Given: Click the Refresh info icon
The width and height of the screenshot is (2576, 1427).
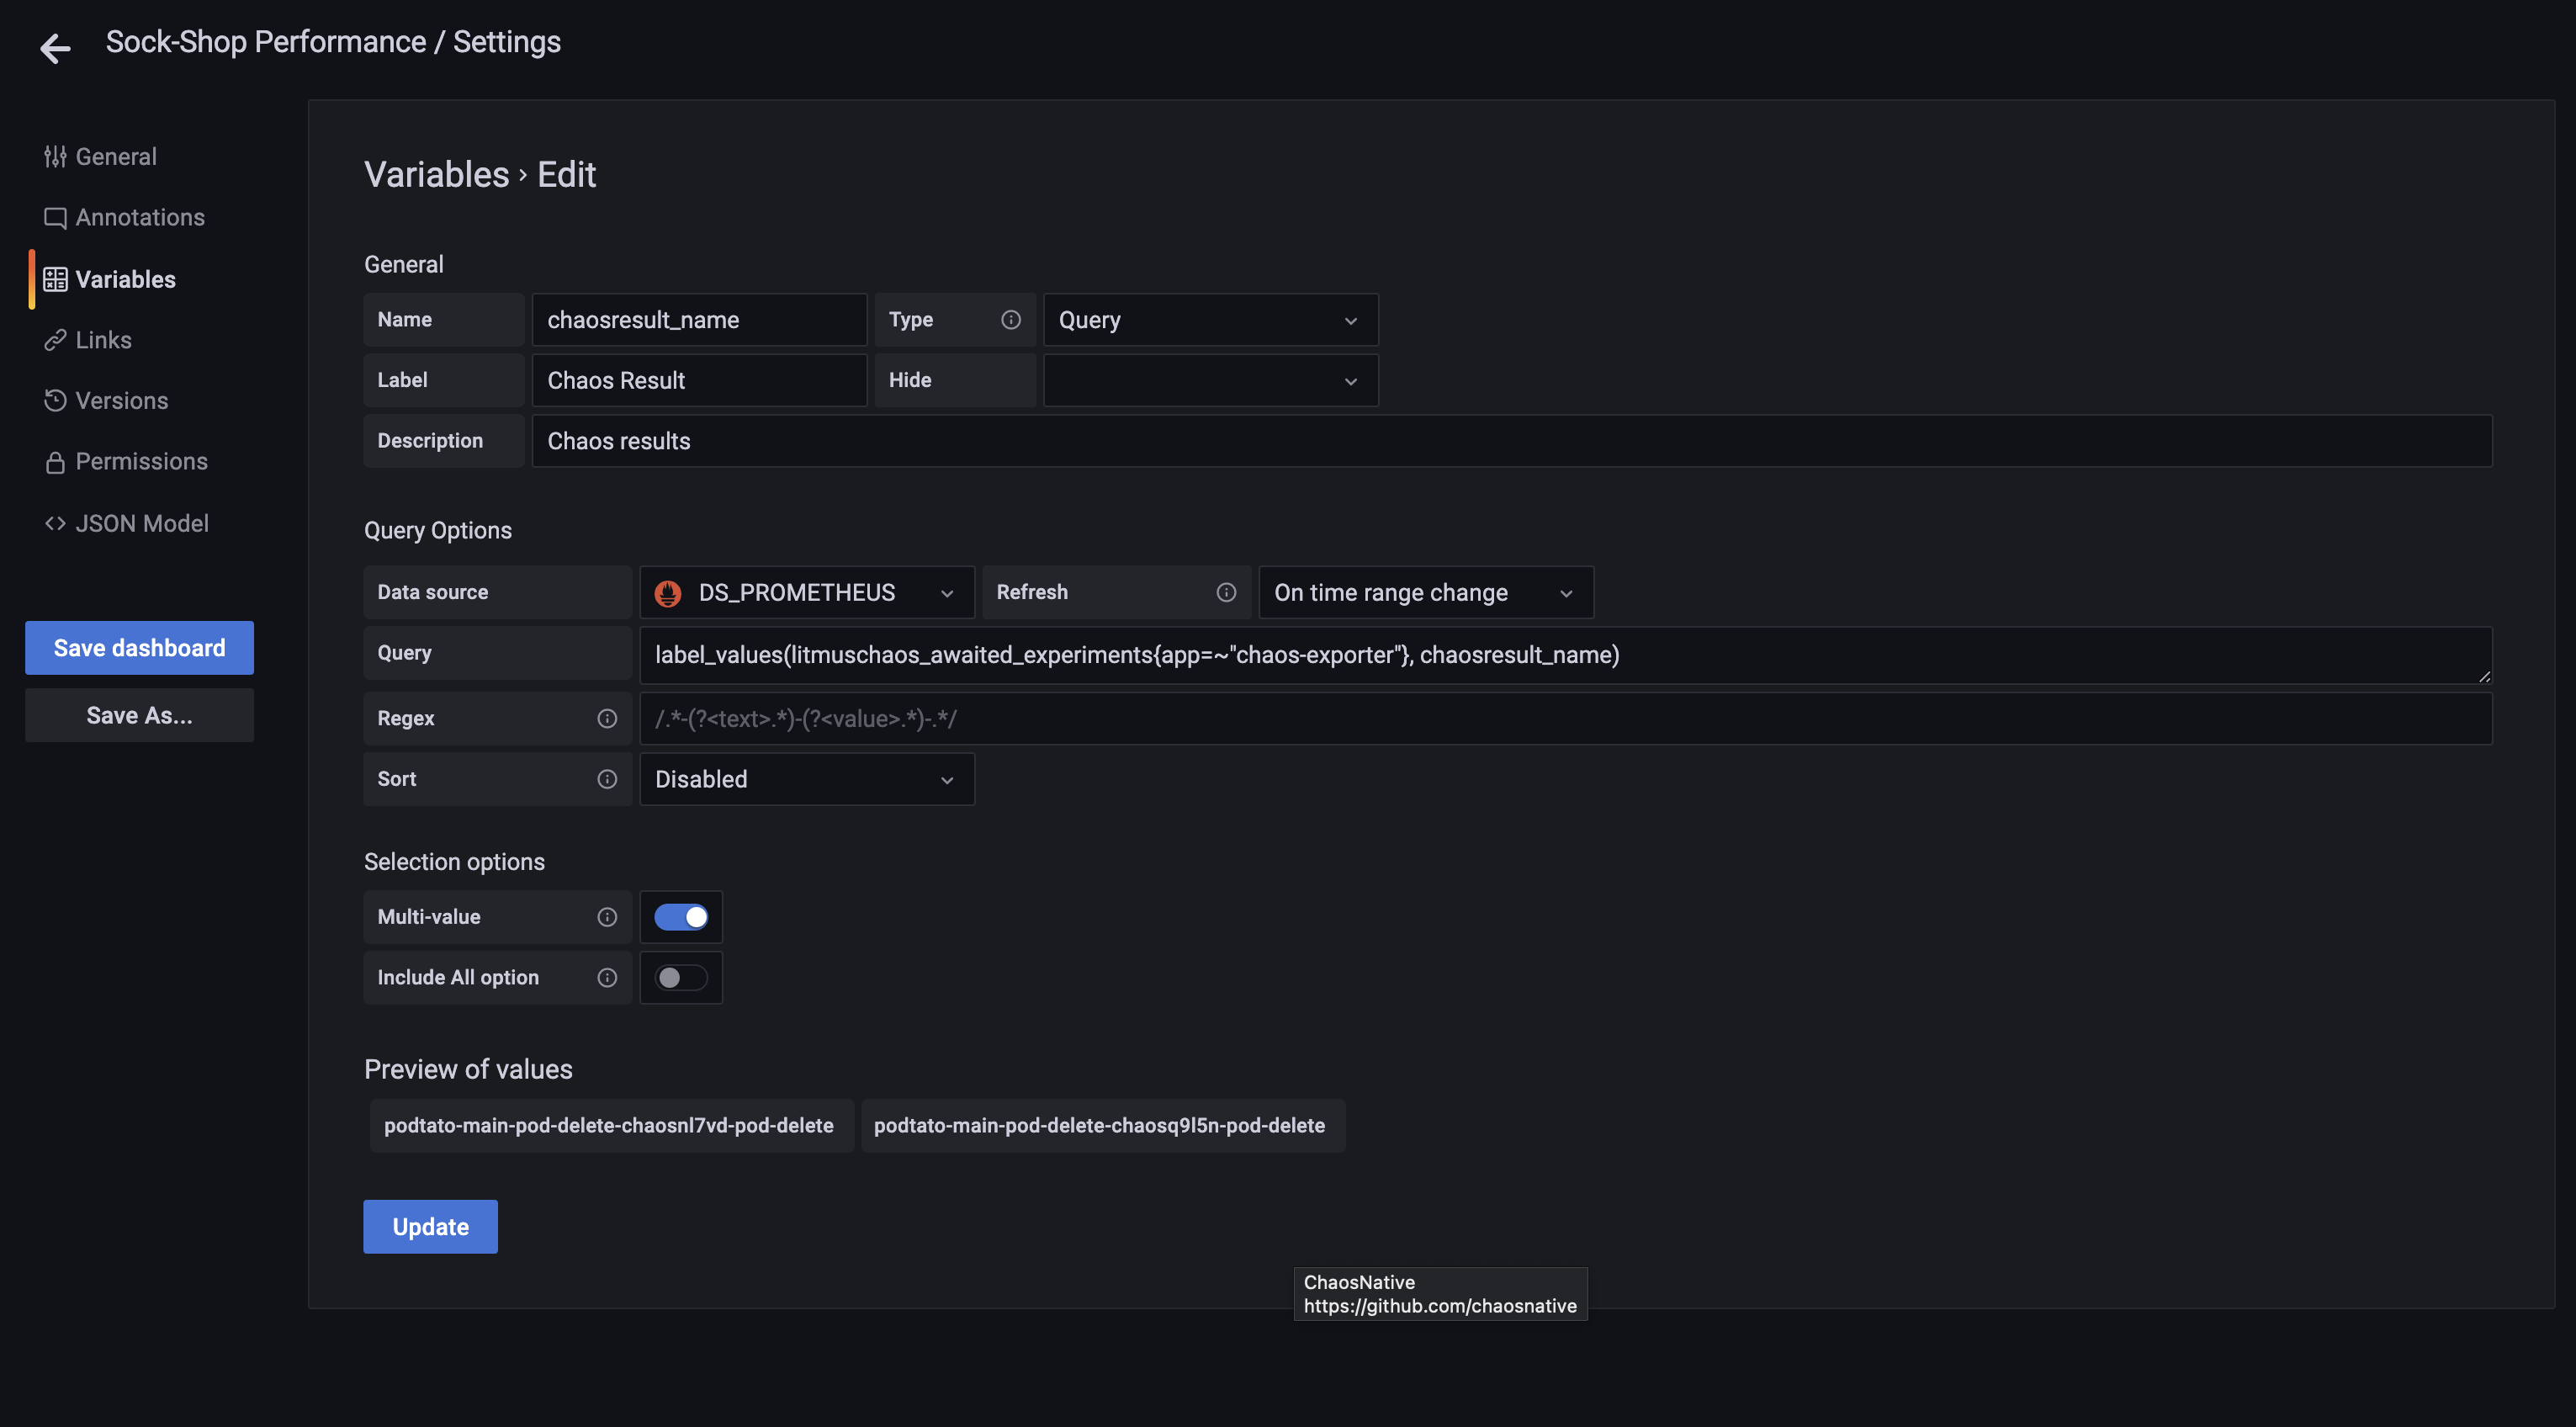Looking at the screenshot, I should pos(1225,592).
